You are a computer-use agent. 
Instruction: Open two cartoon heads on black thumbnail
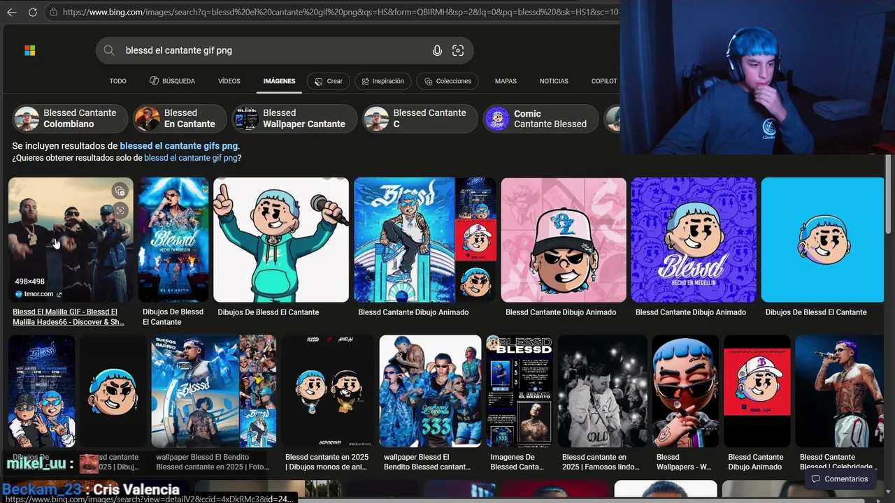tap(328, 391)
